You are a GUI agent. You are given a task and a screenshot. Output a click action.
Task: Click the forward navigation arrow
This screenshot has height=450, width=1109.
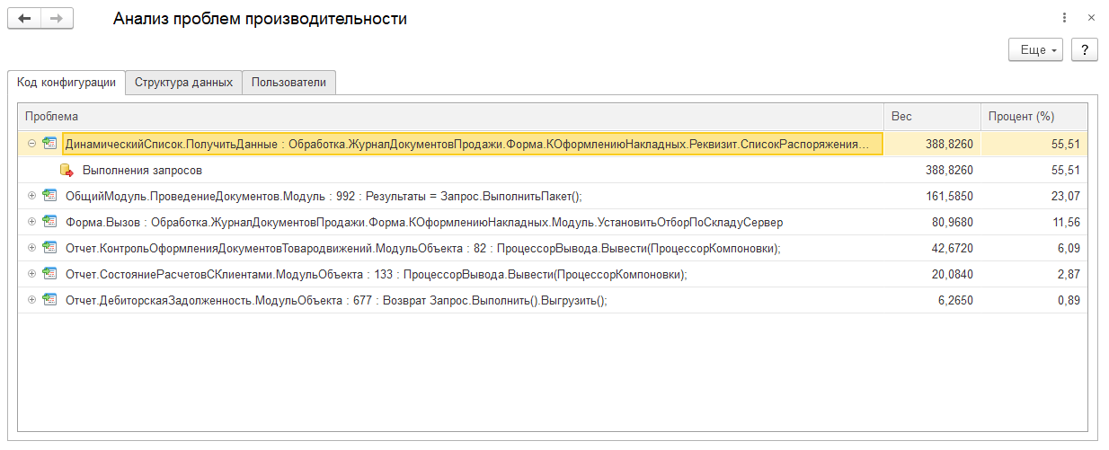[56, 19]
